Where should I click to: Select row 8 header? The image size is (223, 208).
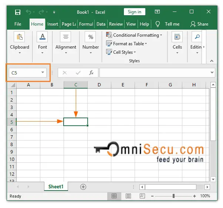pos(12,144)
